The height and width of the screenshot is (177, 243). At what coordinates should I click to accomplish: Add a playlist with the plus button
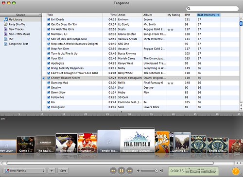coord(52,171)
